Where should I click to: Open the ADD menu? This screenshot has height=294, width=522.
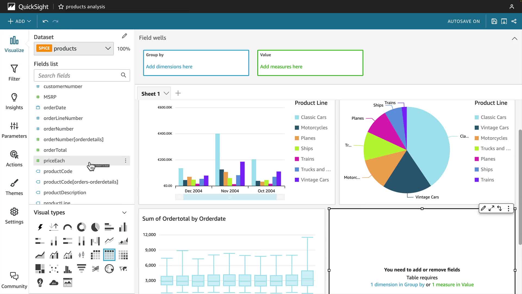click(19, 21)
